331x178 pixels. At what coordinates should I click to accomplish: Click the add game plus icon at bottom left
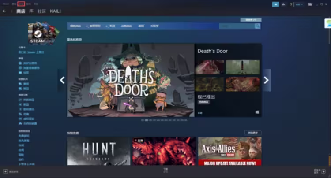point(5,171)
